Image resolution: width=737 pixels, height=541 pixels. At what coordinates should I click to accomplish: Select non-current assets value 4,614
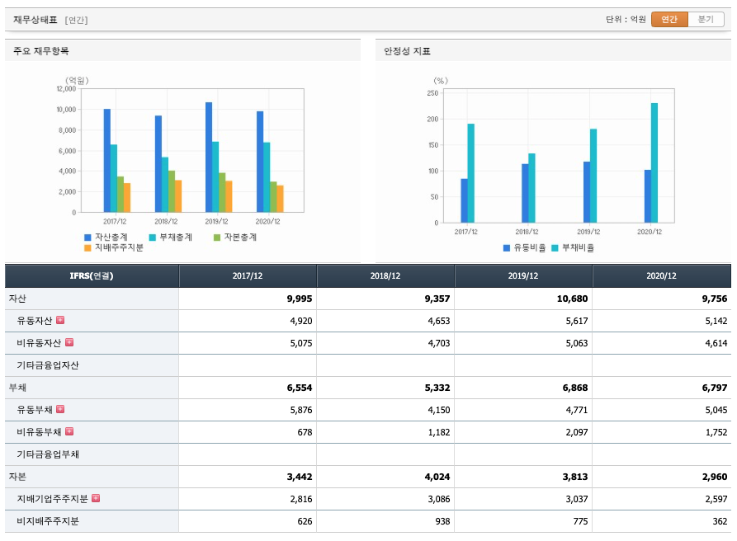click(x=716, y=343)
